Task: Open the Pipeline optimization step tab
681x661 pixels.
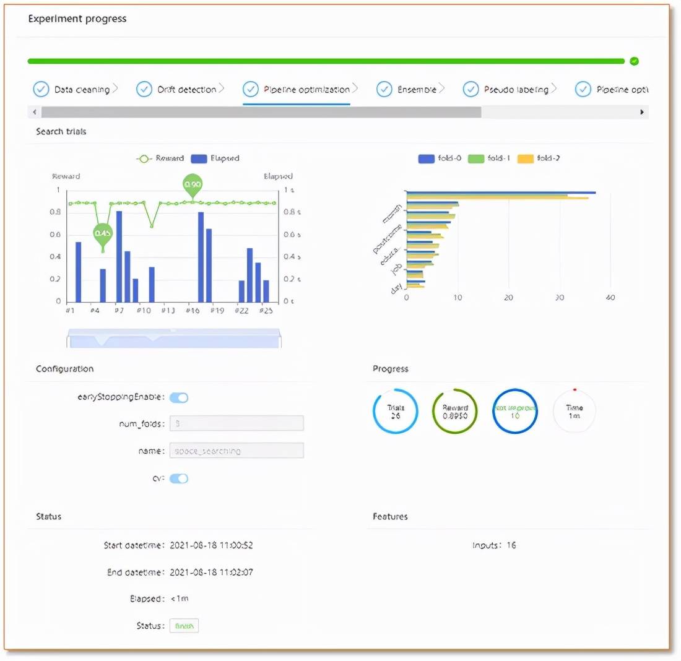Action: pos(306,90)
